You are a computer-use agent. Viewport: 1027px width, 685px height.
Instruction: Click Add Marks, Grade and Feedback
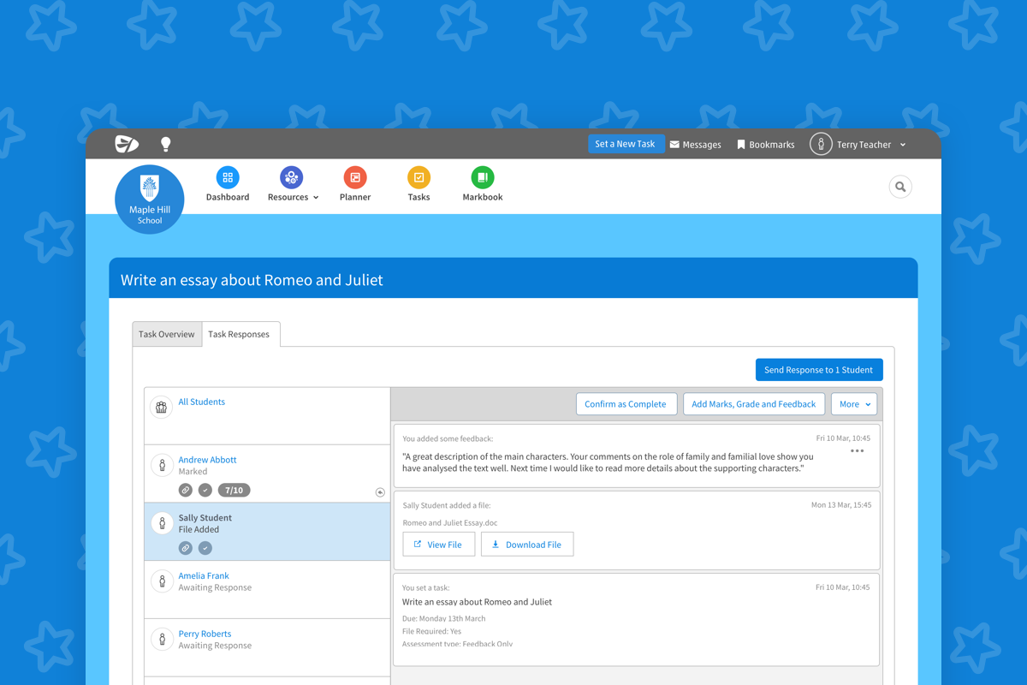[754, 404]
